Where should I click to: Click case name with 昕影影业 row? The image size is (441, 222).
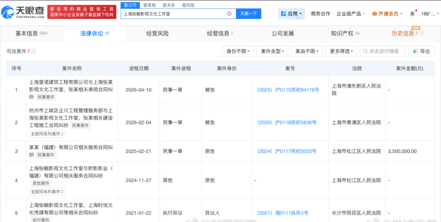click(71, 172)
